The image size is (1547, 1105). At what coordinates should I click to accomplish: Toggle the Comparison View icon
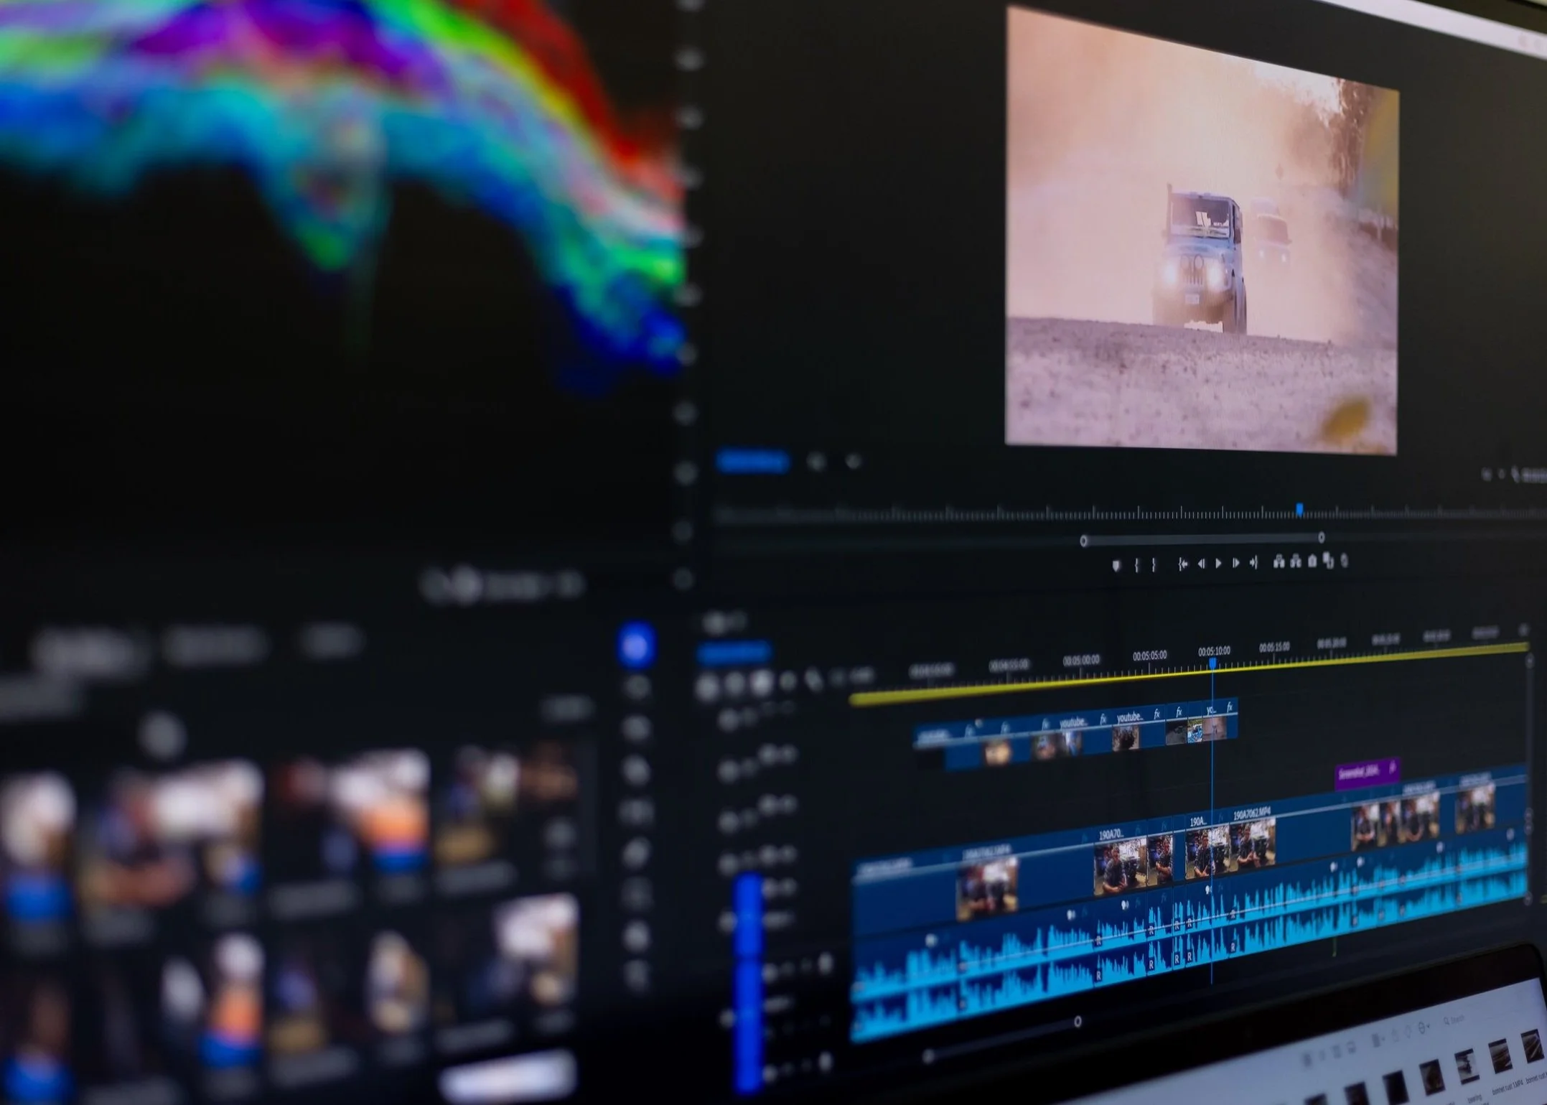[1328, 561]
